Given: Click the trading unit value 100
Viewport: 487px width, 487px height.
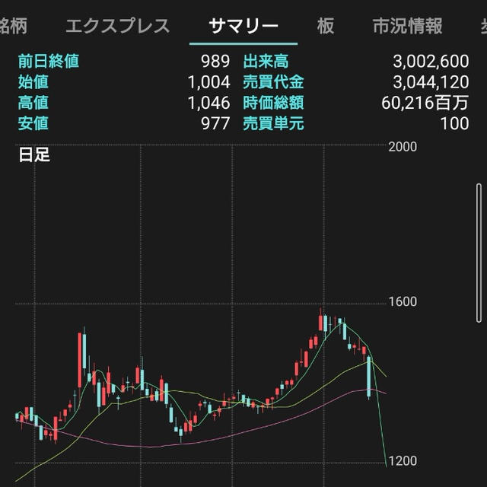Looking at the screenshot, I should pyautogui.click(x=455, y=123).
